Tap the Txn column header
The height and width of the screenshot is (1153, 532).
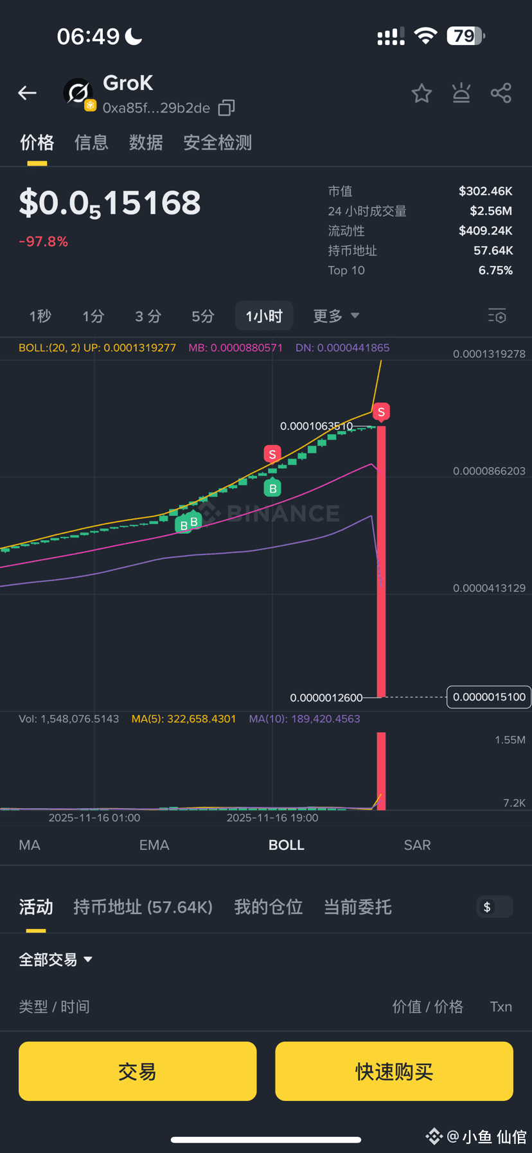[x=501, y=1007]
